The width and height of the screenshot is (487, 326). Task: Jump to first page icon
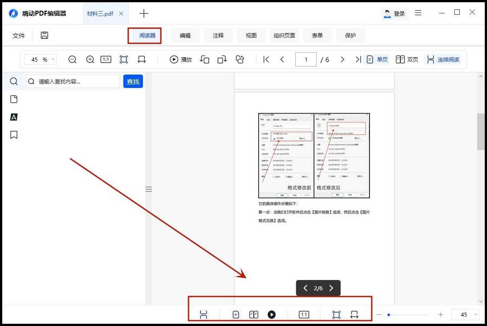[266, 59]
